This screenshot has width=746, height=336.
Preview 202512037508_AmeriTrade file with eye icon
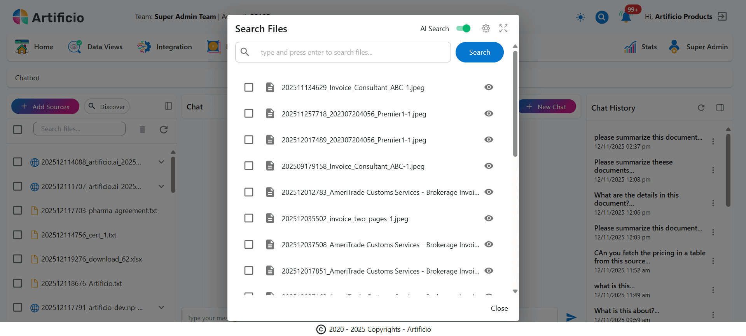pyautogui.click(x=489, y=244)
